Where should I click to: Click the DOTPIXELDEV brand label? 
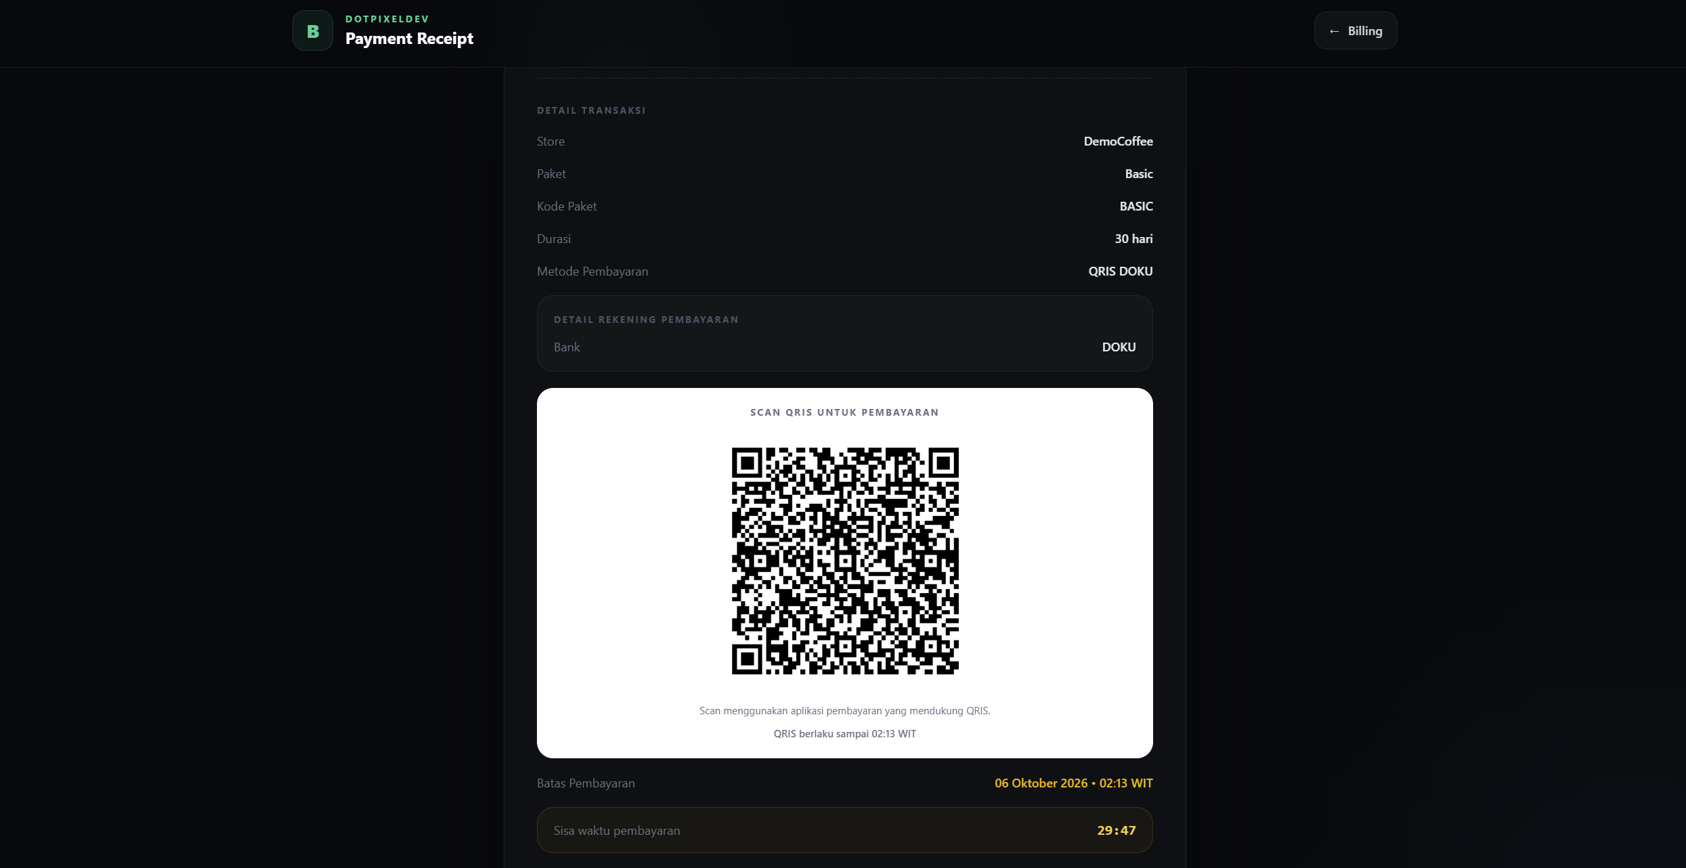(387, 19)
